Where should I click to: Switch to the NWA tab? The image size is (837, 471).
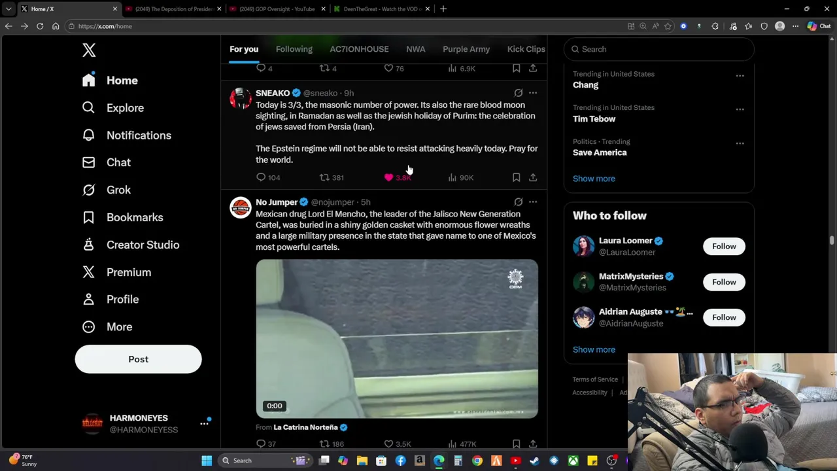pyautogui.click(x=415, y=49)
